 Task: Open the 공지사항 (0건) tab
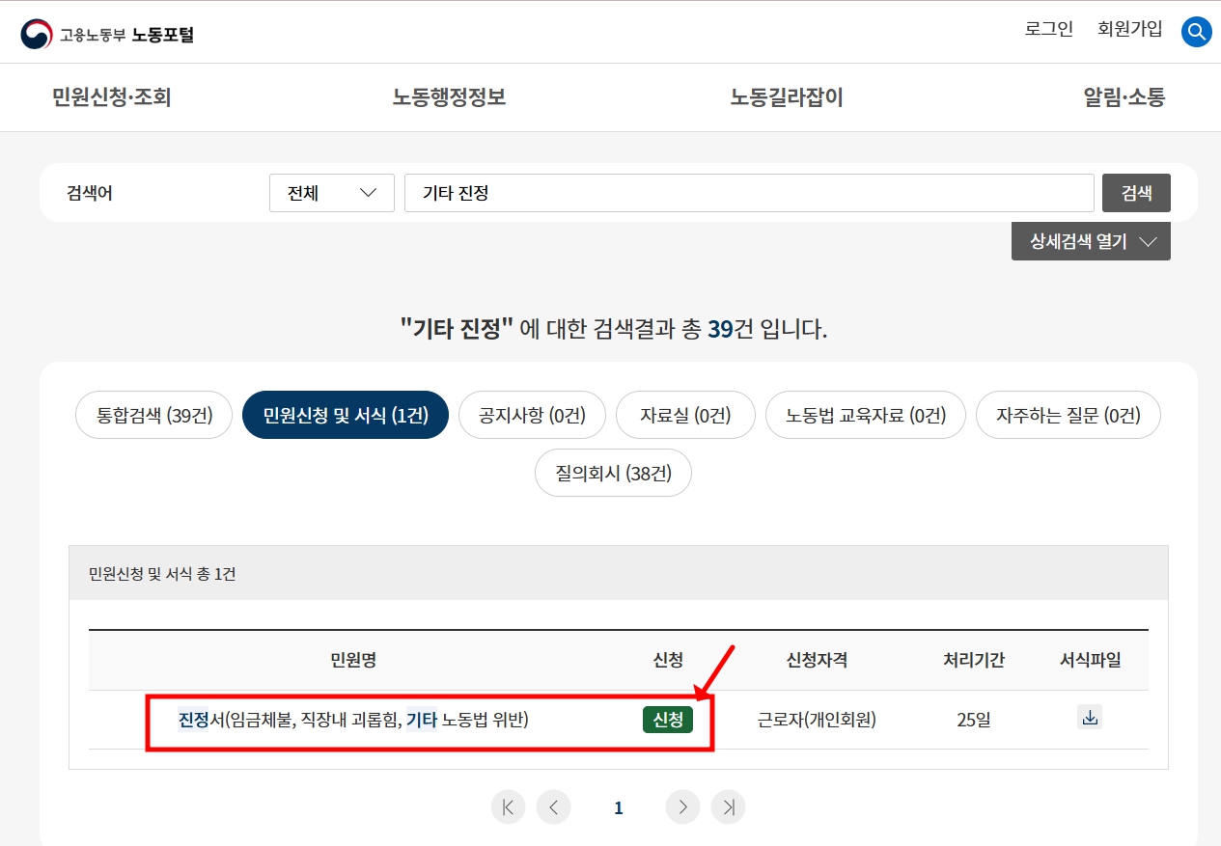click(532, 414)
